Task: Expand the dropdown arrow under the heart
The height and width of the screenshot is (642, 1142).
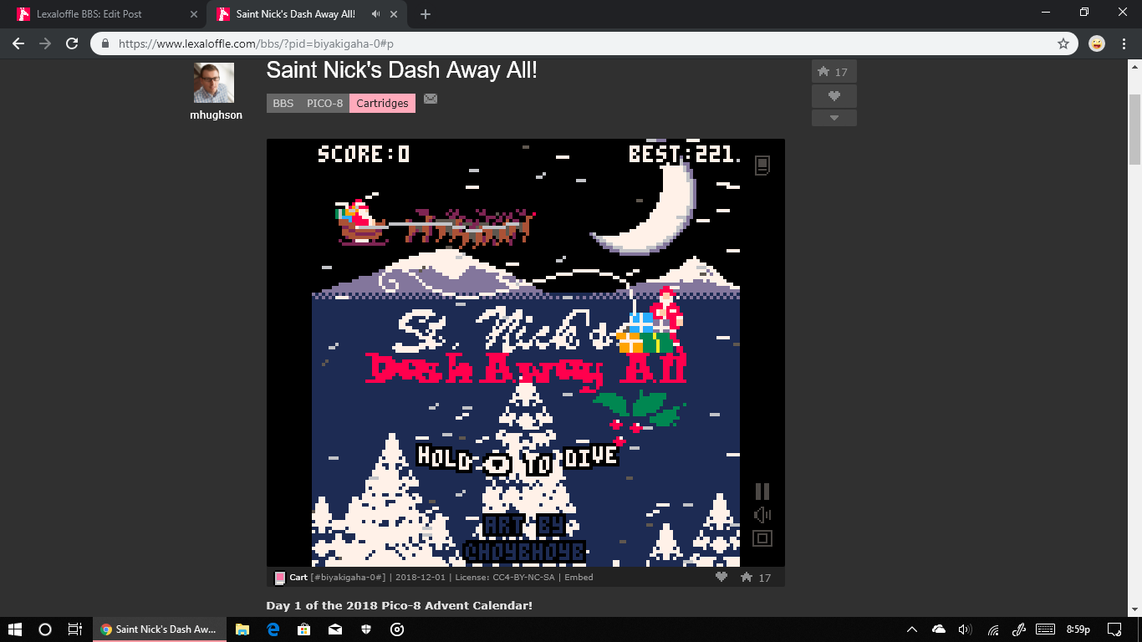Action: click(834, 118)
